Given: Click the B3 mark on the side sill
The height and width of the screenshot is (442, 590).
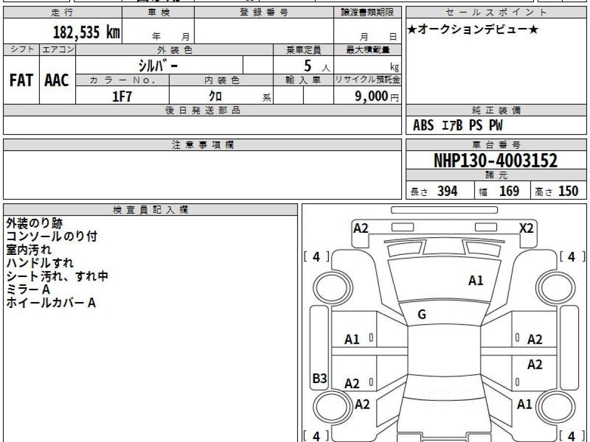Looking at the screenshot, I should coord(320,378).
